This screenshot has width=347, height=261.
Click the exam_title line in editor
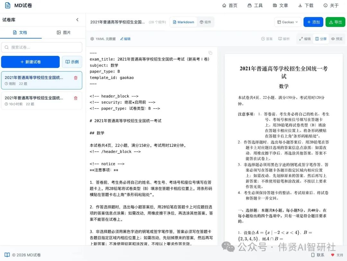click(x=150, y=59)
